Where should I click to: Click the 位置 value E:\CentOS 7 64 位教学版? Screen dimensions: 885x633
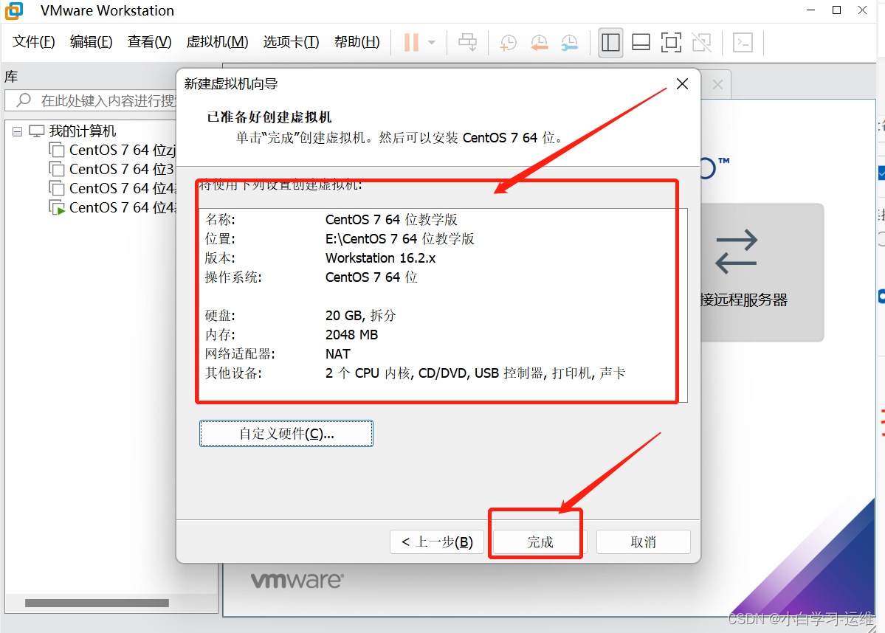pos(399,238)
